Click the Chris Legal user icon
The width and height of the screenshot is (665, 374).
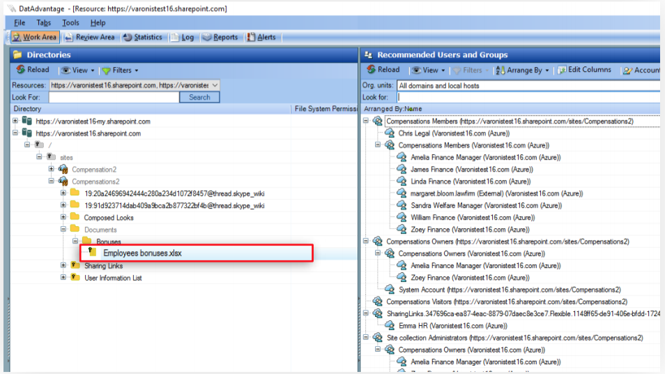390,133
